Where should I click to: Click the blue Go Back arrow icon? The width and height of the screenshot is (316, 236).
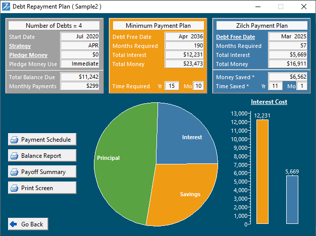tap(13, 224)
